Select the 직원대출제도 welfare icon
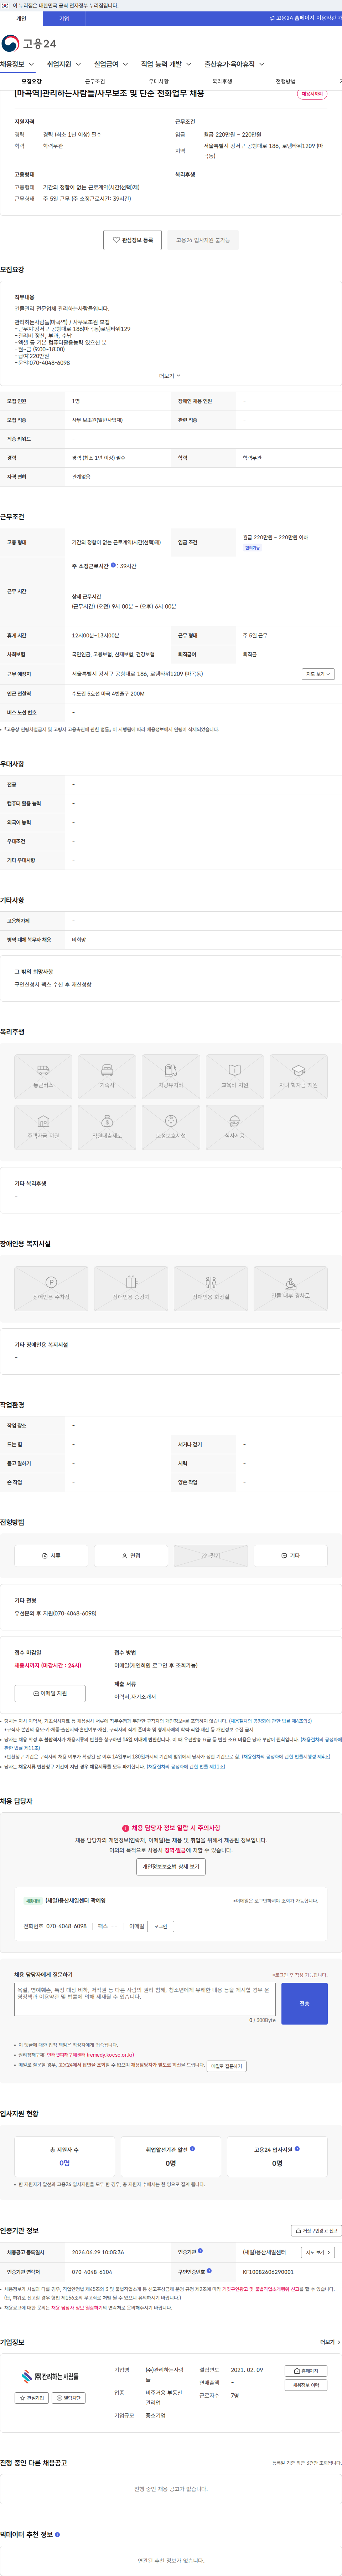342x2576 pixels. point(107,1127)
